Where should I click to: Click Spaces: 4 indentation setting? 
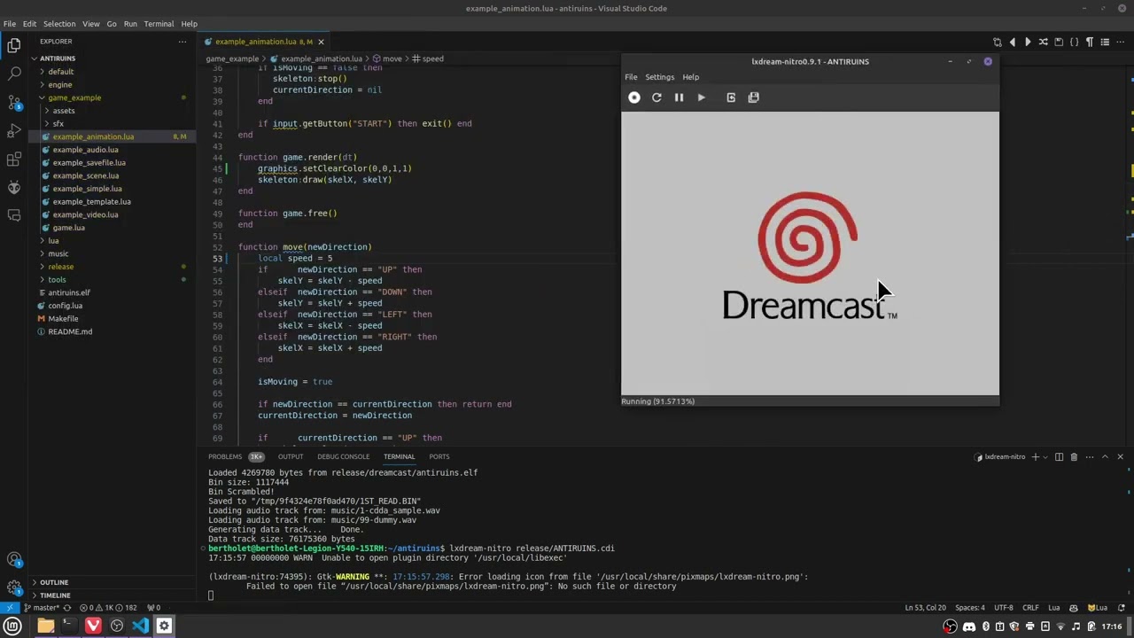pyautogui.click(x=970, y=608)
